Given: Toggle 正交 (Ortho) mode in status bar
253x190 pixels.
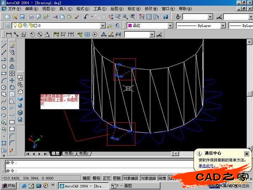Looking at the screenshot, I should 106,178.
